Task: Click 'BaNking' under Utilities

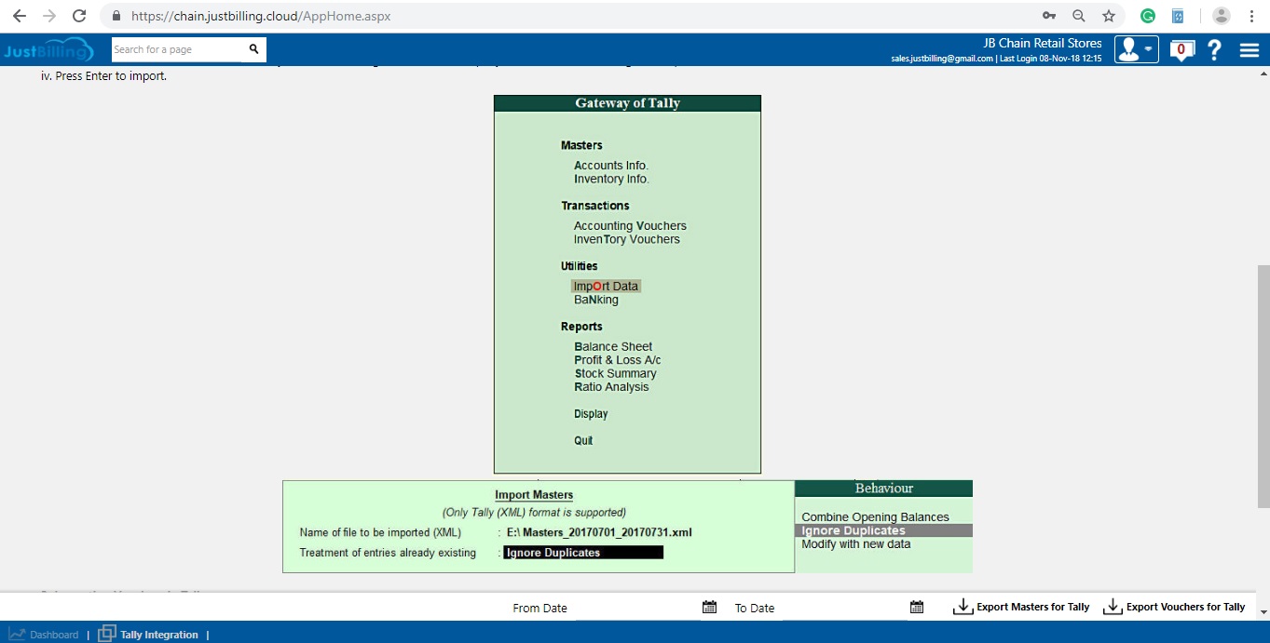Action: click(x=596, y=300)
